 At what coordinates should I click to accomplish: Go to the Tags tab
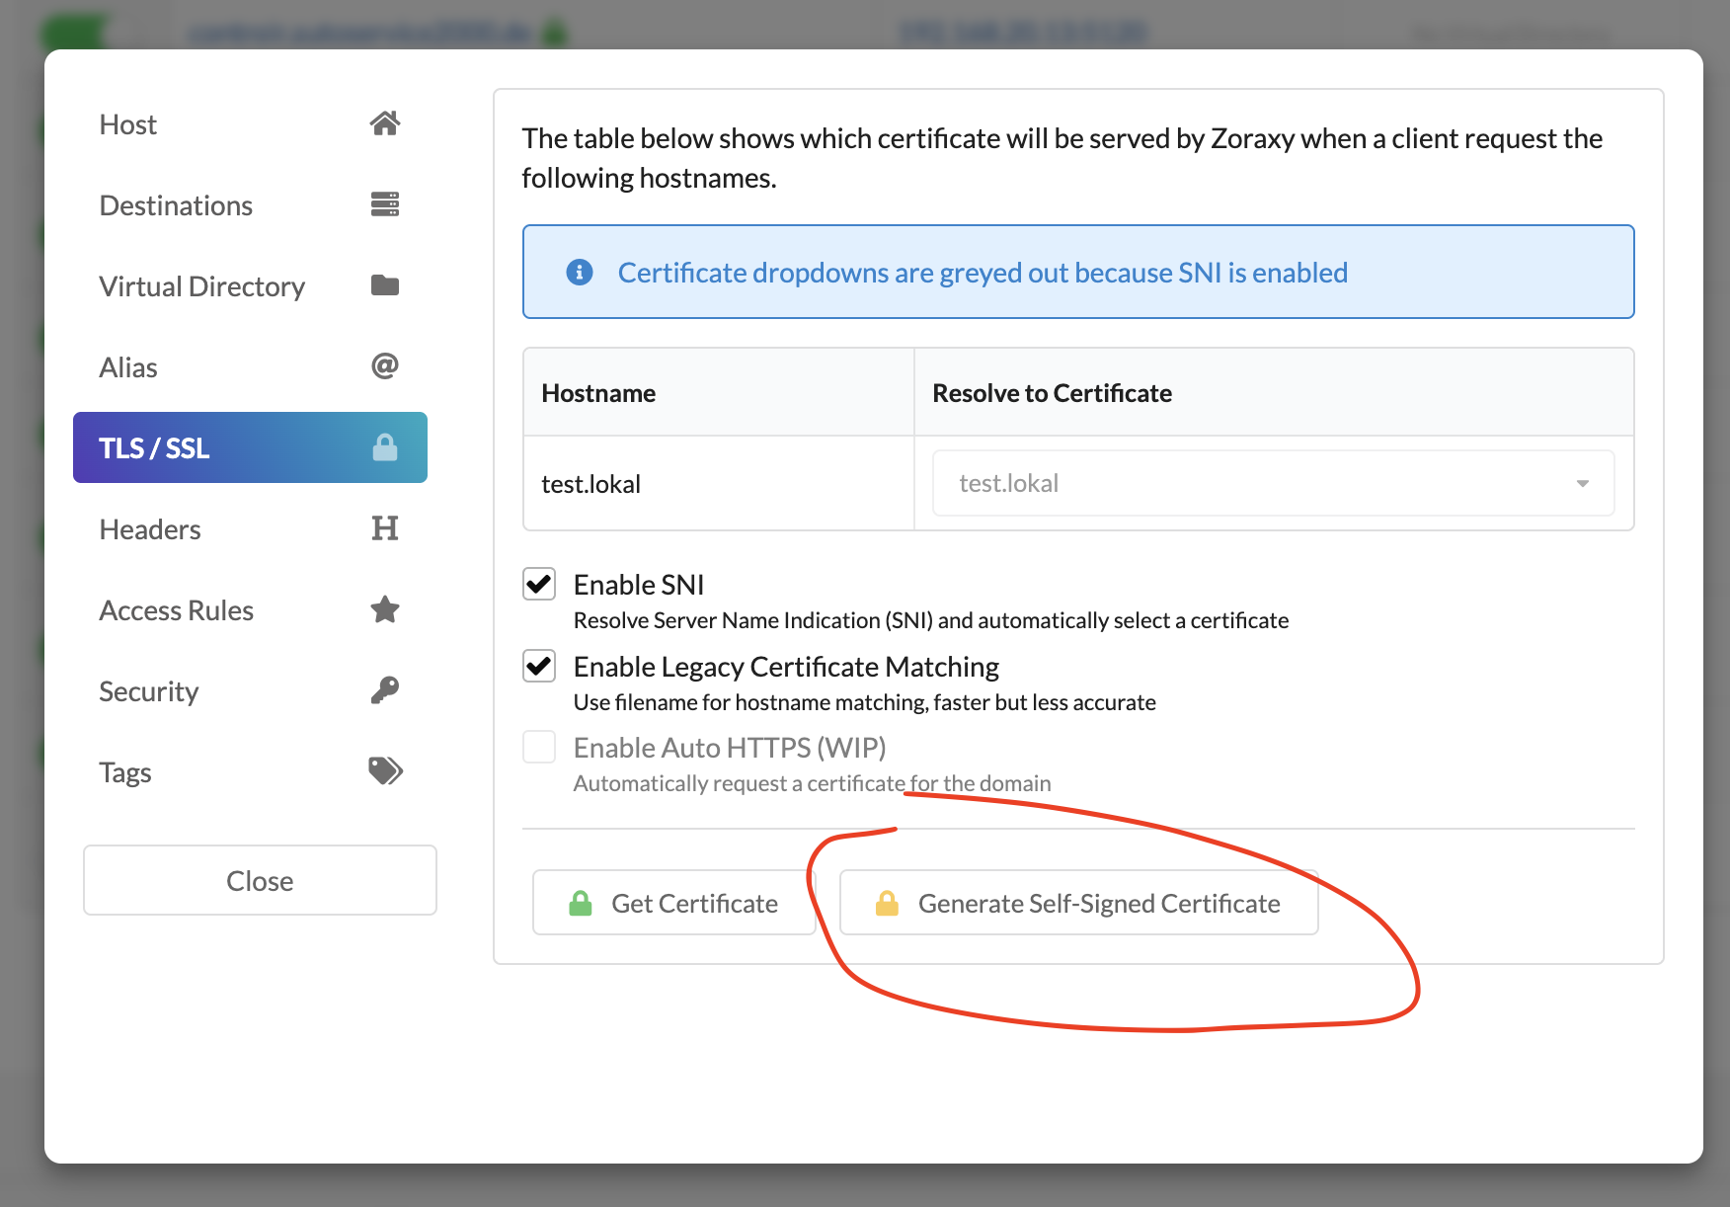tap(250, 772)
